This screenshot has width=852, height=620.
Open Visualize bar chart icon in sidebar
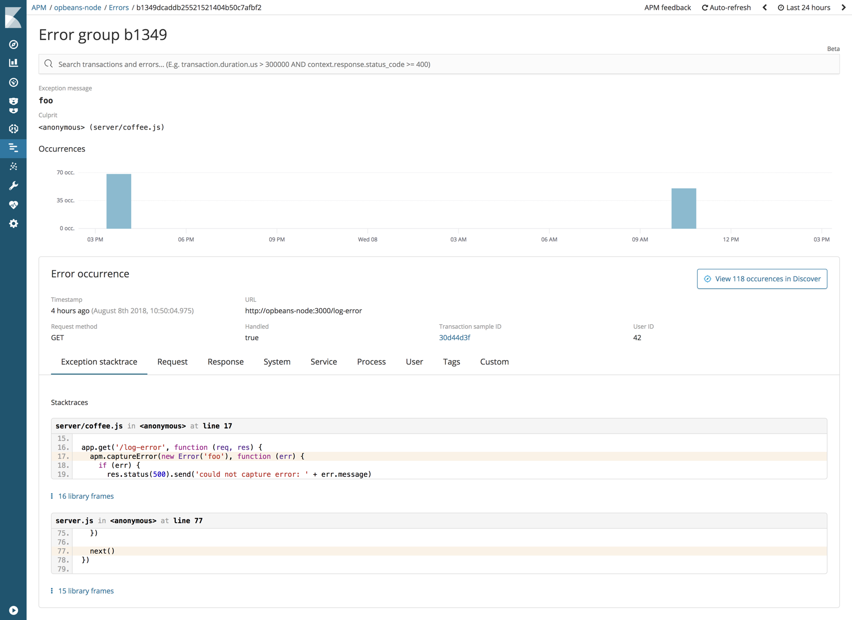pyautogui.click(x=13, y=63)
